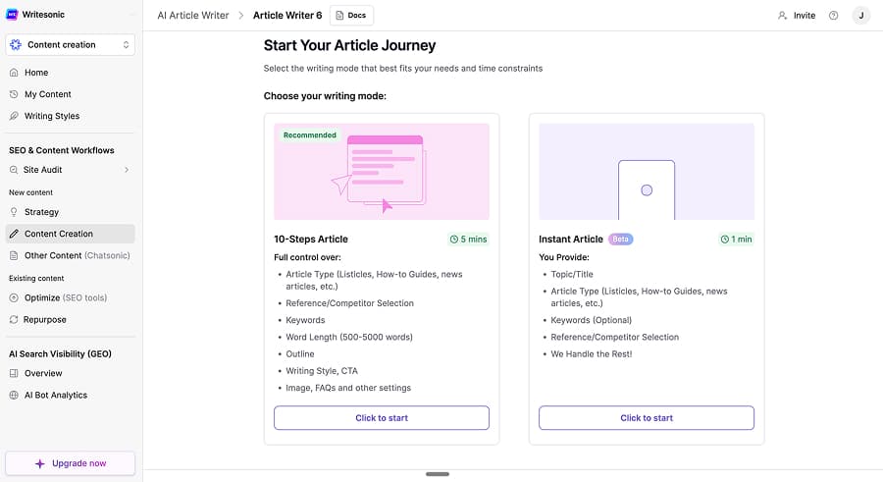Image resolution: width=883 pixels, height=482 pixels.
Task: Open Other Content (Chatsonic)
Action: (x=77, y=255)
